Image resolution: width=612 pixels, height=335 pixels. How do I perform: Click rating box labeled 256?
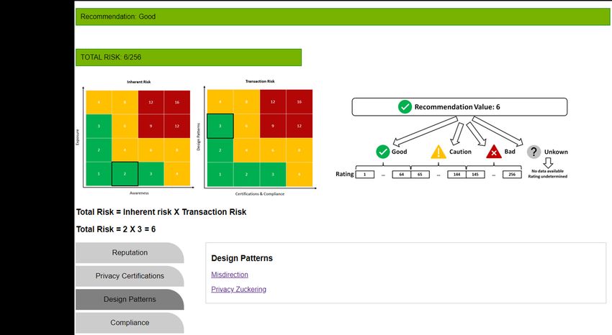click(x=512, y=175)
